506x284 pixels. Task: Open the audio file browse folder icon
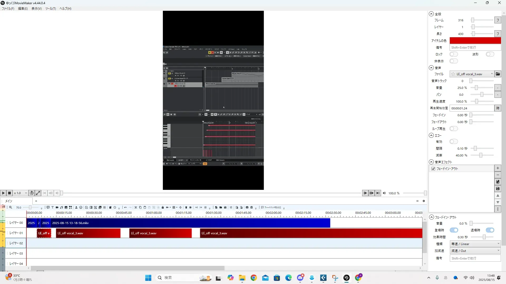(x=498, y=74)
